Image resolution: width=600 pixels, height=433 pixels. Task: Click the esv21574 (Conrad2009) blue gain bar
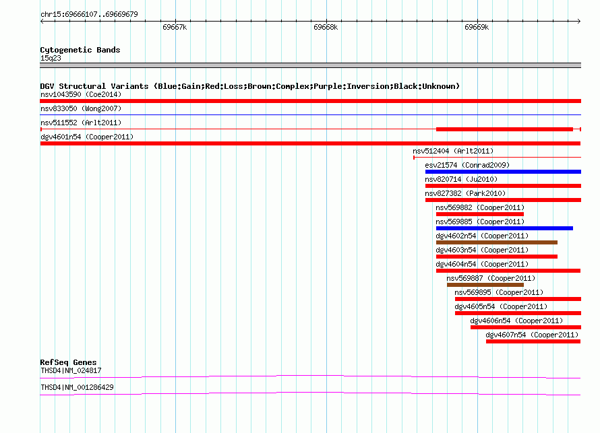(503, 172)
